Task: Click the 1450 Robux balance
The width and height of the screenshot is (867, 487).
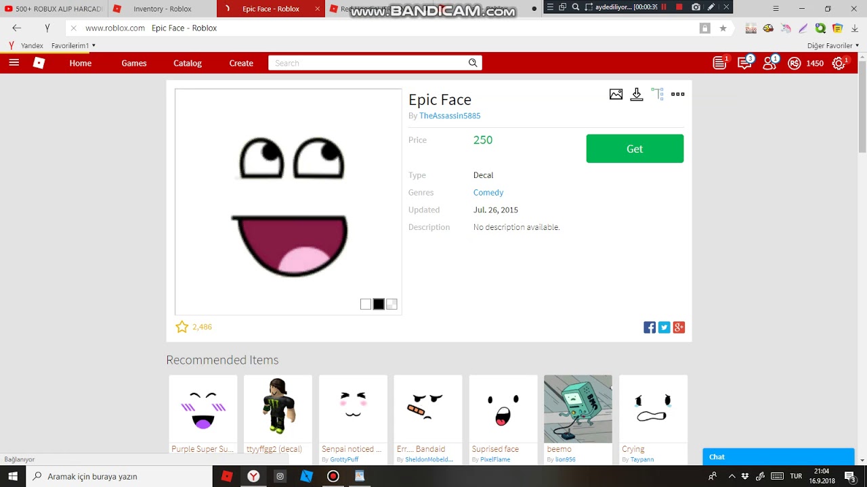Action: [x=815, y=63]
